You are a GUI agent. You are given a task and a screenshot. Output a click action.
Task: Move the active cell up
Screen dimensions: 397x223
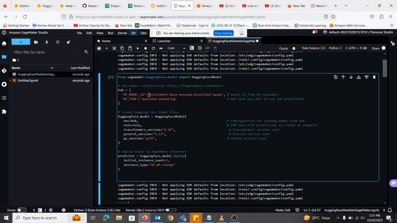click(x=343, y=77)
